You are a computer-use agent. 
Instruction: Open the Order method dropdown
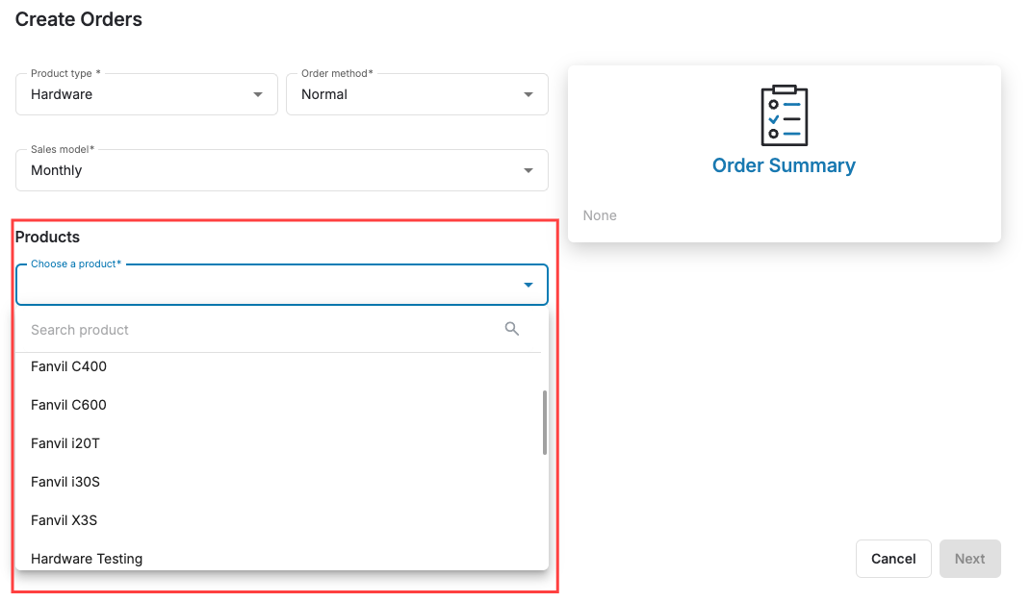pyautogui.click(x=417, y=94)
